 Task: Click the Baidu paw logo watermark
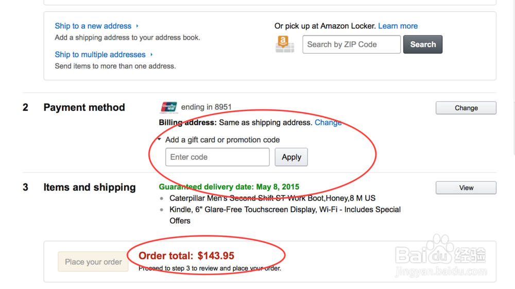pyautogui.click(x=439, y=251)
